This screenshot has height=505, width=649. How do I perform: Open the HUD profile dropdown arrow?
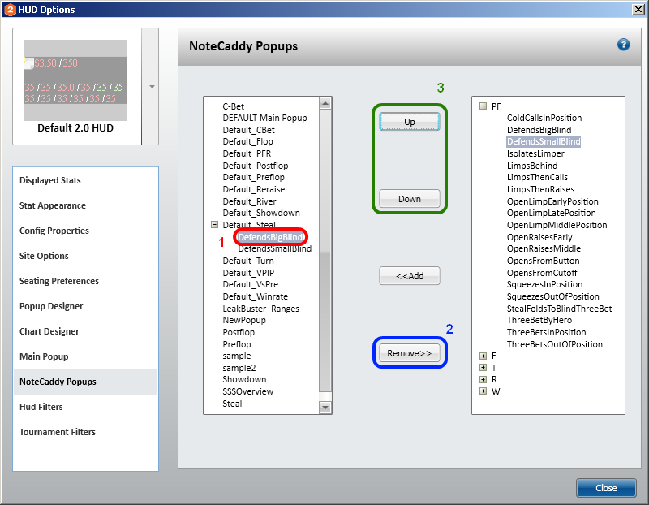152,87
